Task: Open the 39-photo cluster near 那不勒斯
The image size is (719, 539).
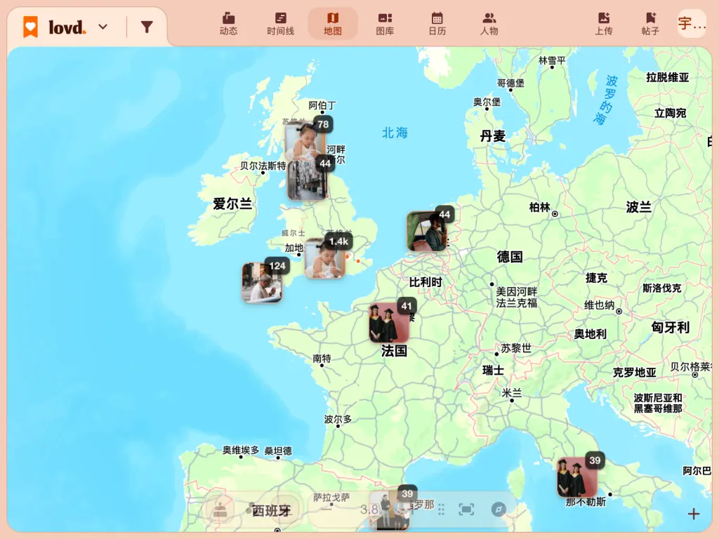Action: 578,477
